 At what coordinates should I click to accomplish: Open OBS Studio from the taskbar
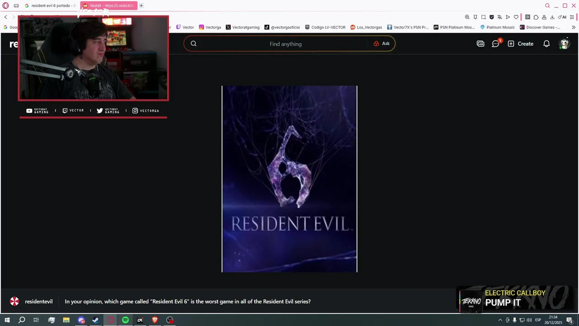pyautogui.click(x=170, y=320)
